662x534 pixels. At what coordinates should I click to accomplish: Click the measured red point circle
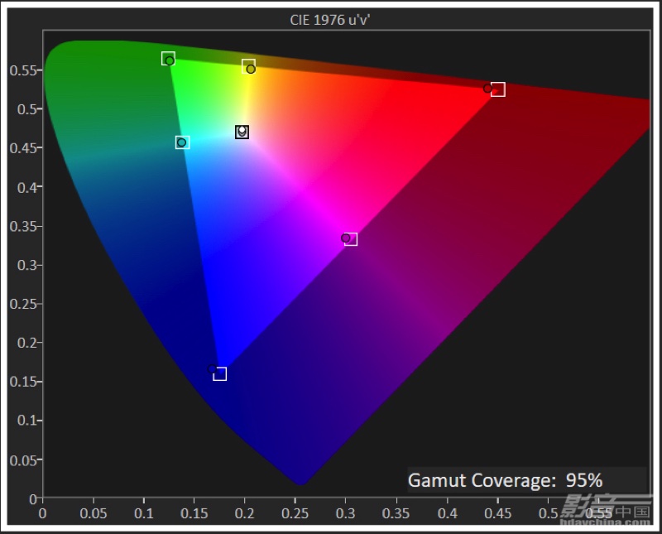(487, 89)
